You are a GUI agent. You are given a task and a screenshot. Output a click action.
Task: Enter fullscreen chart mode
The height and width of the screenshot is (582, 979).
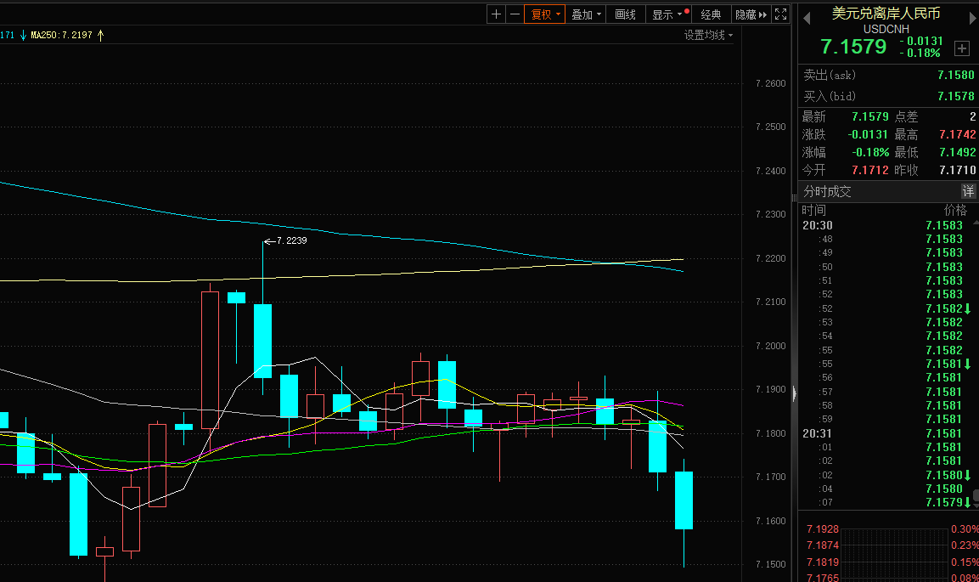pyautogui.click(x=781, y=14)
